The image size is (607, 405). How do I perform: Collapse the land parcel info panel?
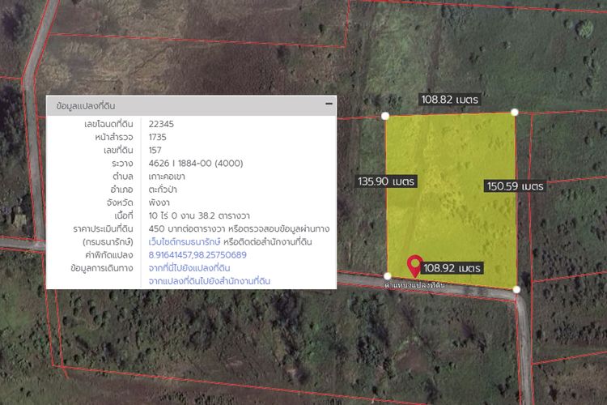[329, 104]
